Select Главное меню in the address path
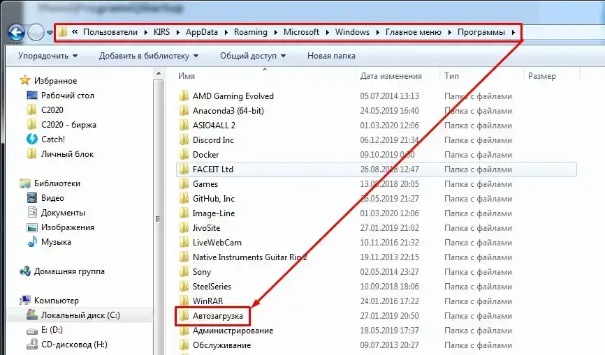Viewport: 605px width, 355px height. (414, 32)
